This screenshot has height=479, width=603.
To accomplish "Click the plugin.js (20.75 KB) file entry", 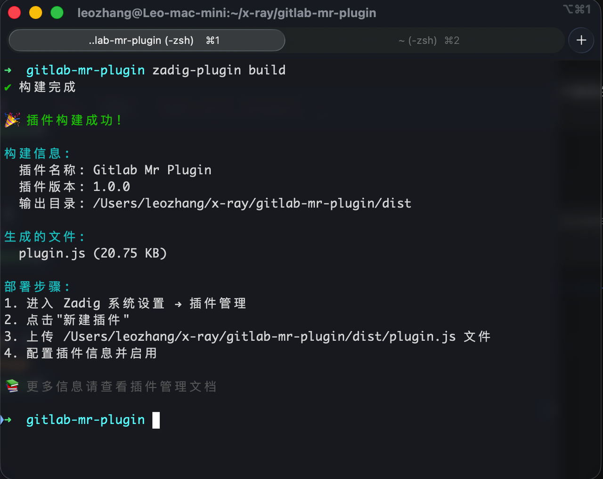I will point(93,253).
